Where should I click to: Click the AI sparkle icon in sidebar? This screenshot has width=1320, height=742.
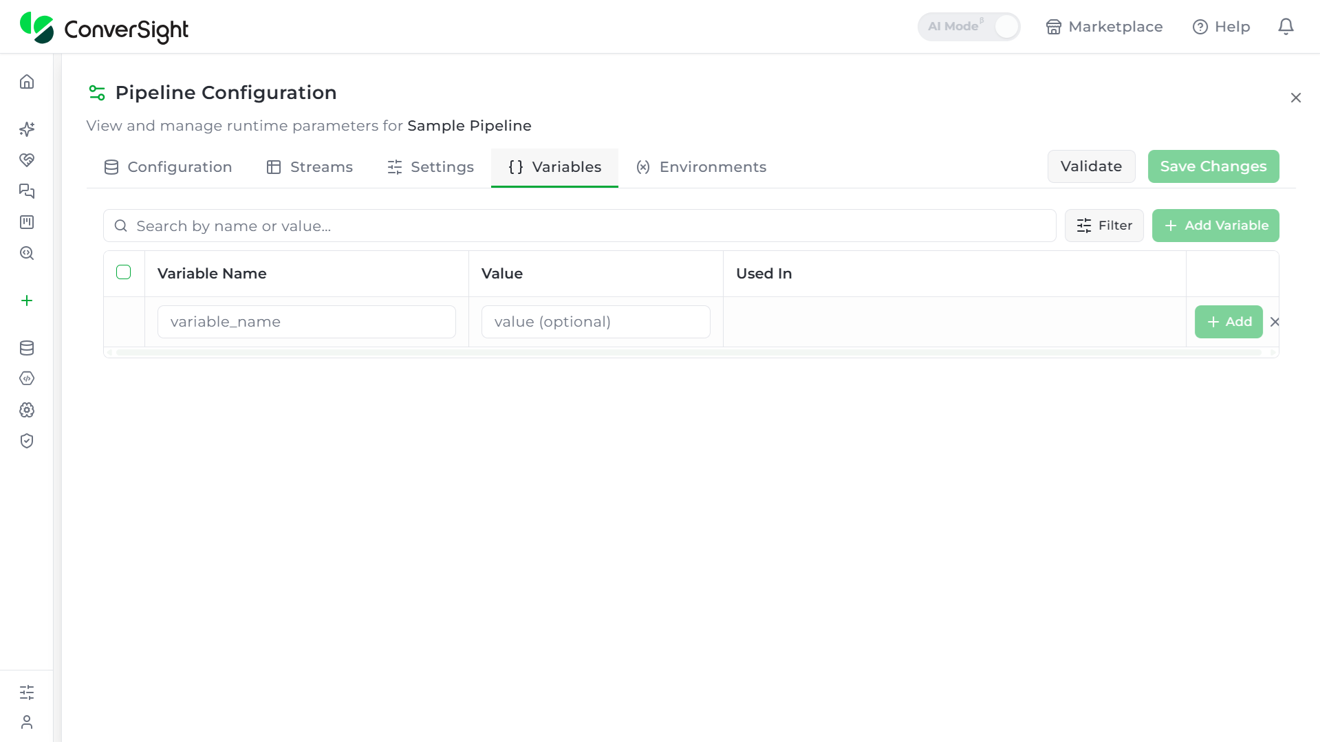point(27,129)
